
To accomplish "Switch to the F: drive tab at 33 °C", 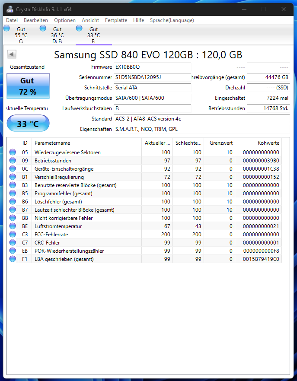I will click(94, 35).
